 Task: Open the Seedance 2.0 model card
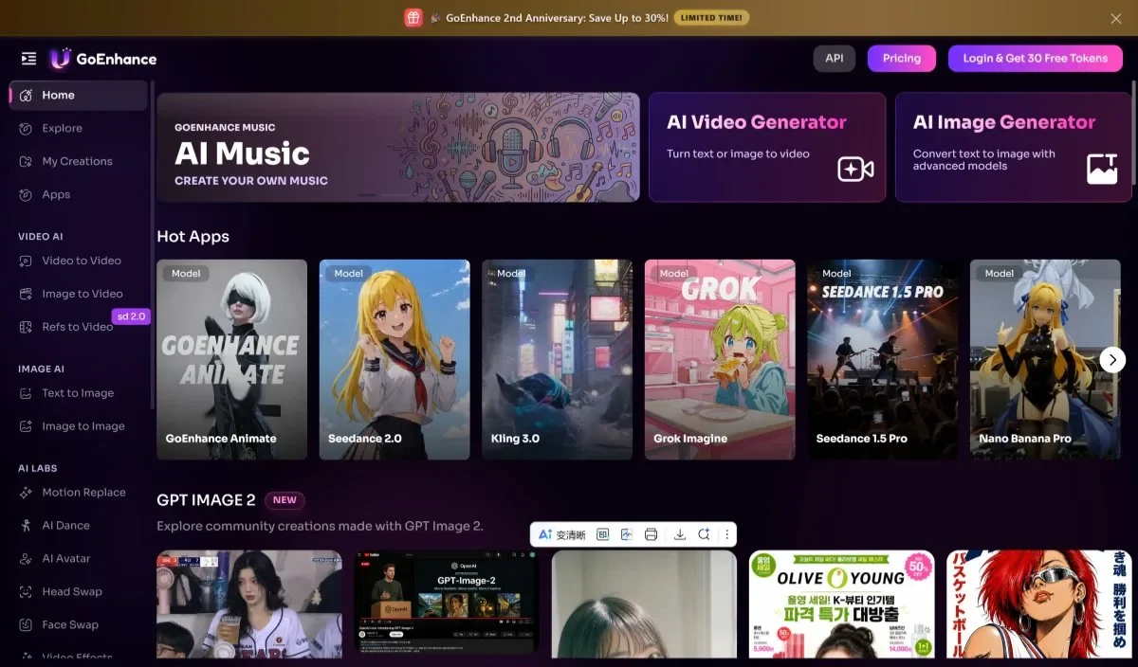(x=395, y=360)
